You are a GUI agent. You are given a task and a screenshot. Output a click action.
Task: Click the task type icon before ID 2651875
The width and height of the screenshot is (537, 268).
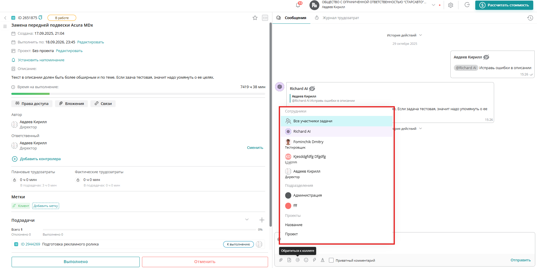(x=13, y=18)
